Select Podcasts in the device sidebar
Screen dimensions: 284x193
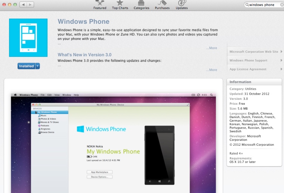(x=43, y=126)
